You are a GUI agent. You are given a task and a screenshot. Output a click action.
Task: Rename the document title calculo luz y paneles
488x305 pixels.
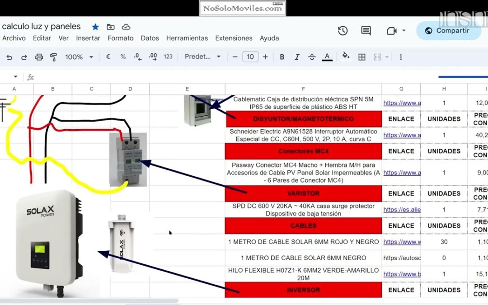pos(42,27)
